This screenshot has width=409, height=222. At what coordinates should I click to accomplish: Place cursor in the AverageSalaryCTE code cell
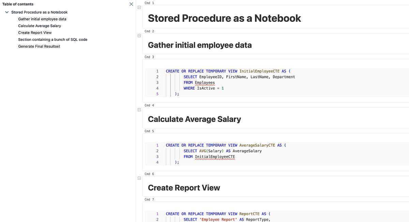[x=239, y=151]
